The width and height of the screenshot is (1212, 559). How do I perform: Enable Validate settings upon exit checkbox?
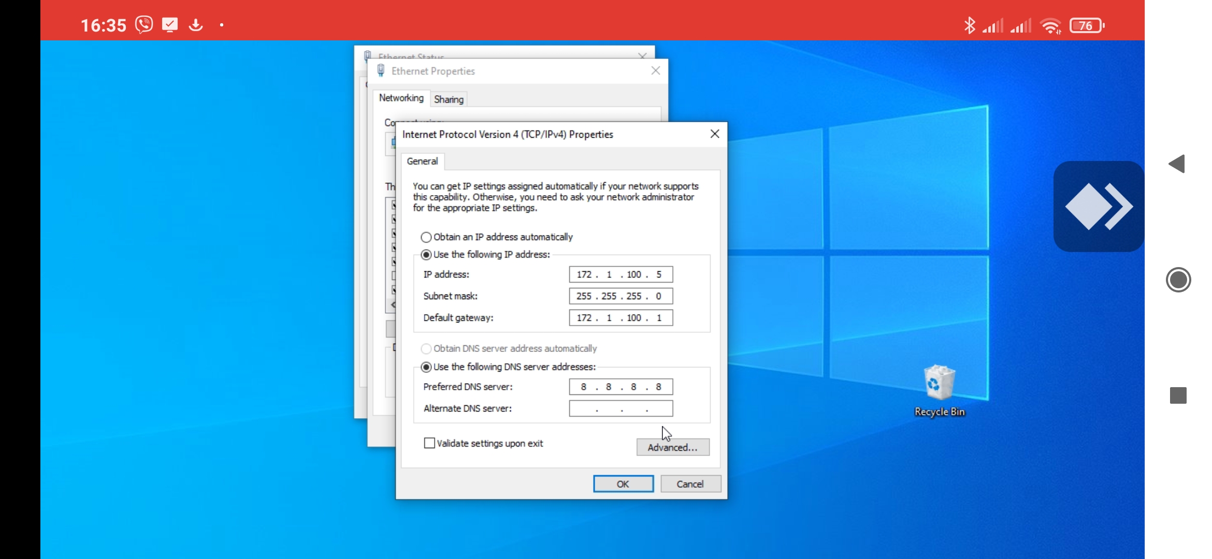point(429,443)
